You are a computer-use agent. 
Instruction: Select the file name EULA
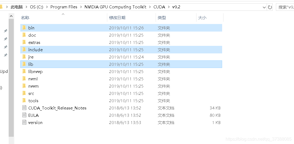tap(34, 115)
